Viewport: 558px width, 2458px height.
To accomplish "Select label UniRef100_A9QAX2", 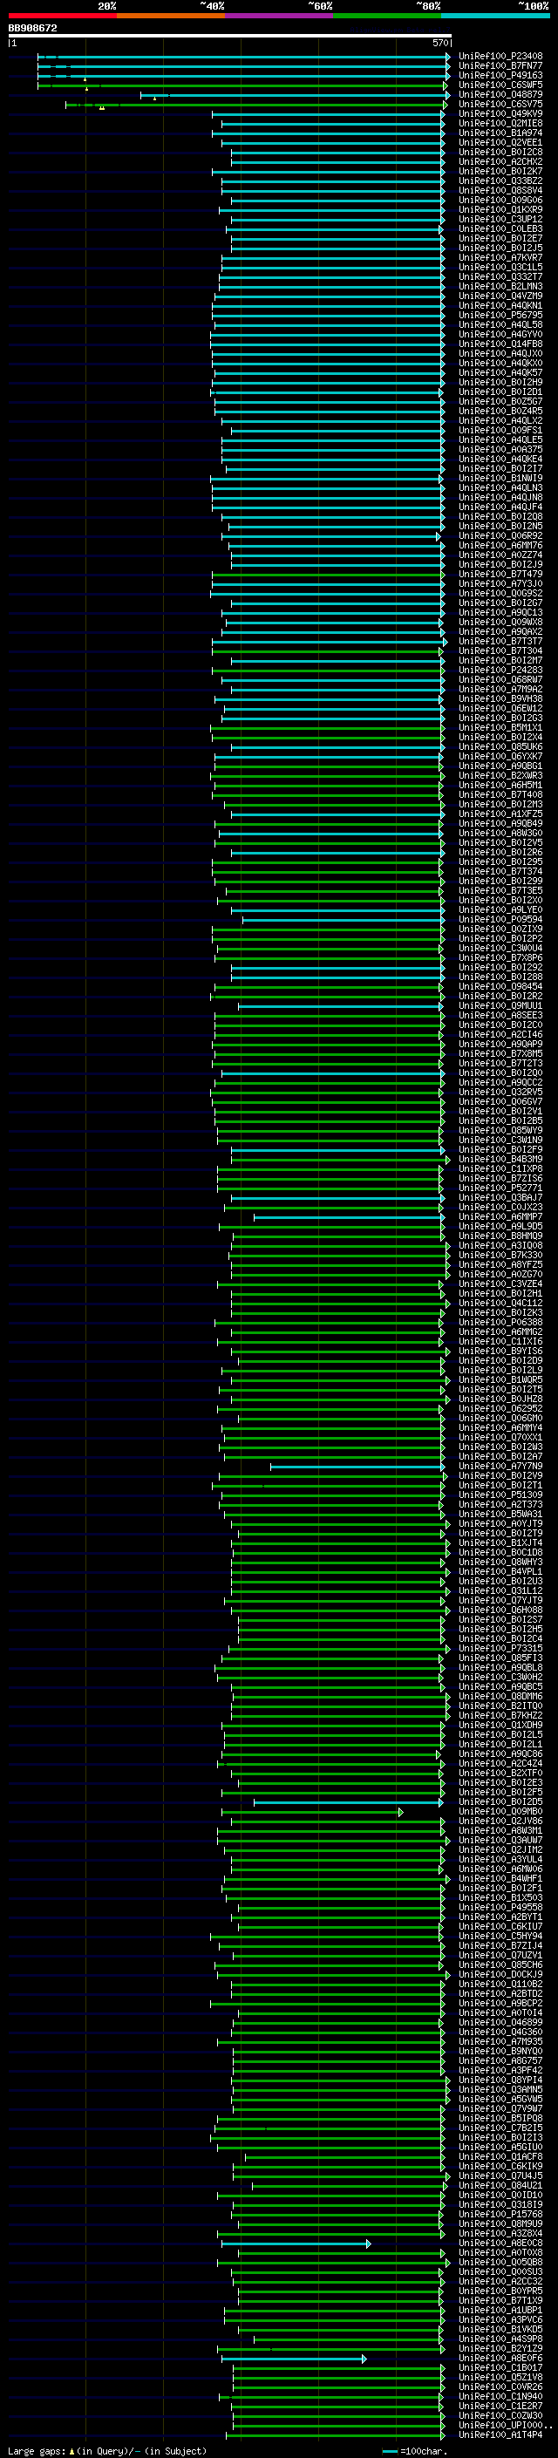I will click(x=500, y=631).
